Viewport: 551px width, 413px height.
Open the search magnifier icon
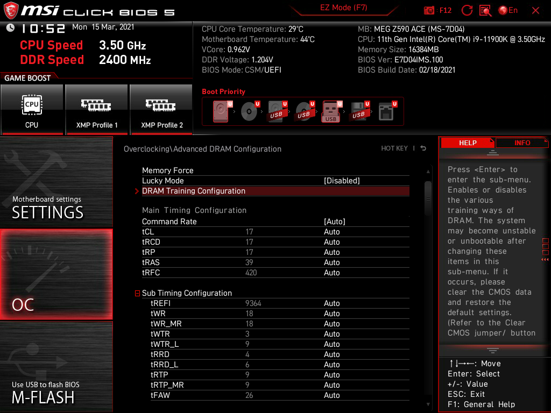pos(485,11)
